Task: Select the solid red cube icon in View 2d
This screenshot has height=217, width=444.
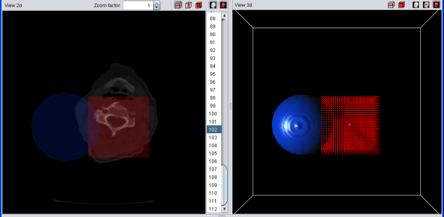Action: tap(199, 5)
